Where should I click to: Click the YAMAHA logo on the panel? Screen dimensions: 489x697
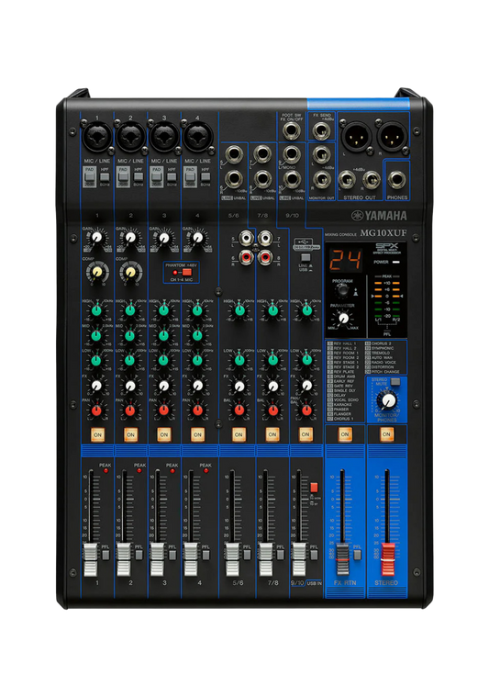click(x=379, y=216)
